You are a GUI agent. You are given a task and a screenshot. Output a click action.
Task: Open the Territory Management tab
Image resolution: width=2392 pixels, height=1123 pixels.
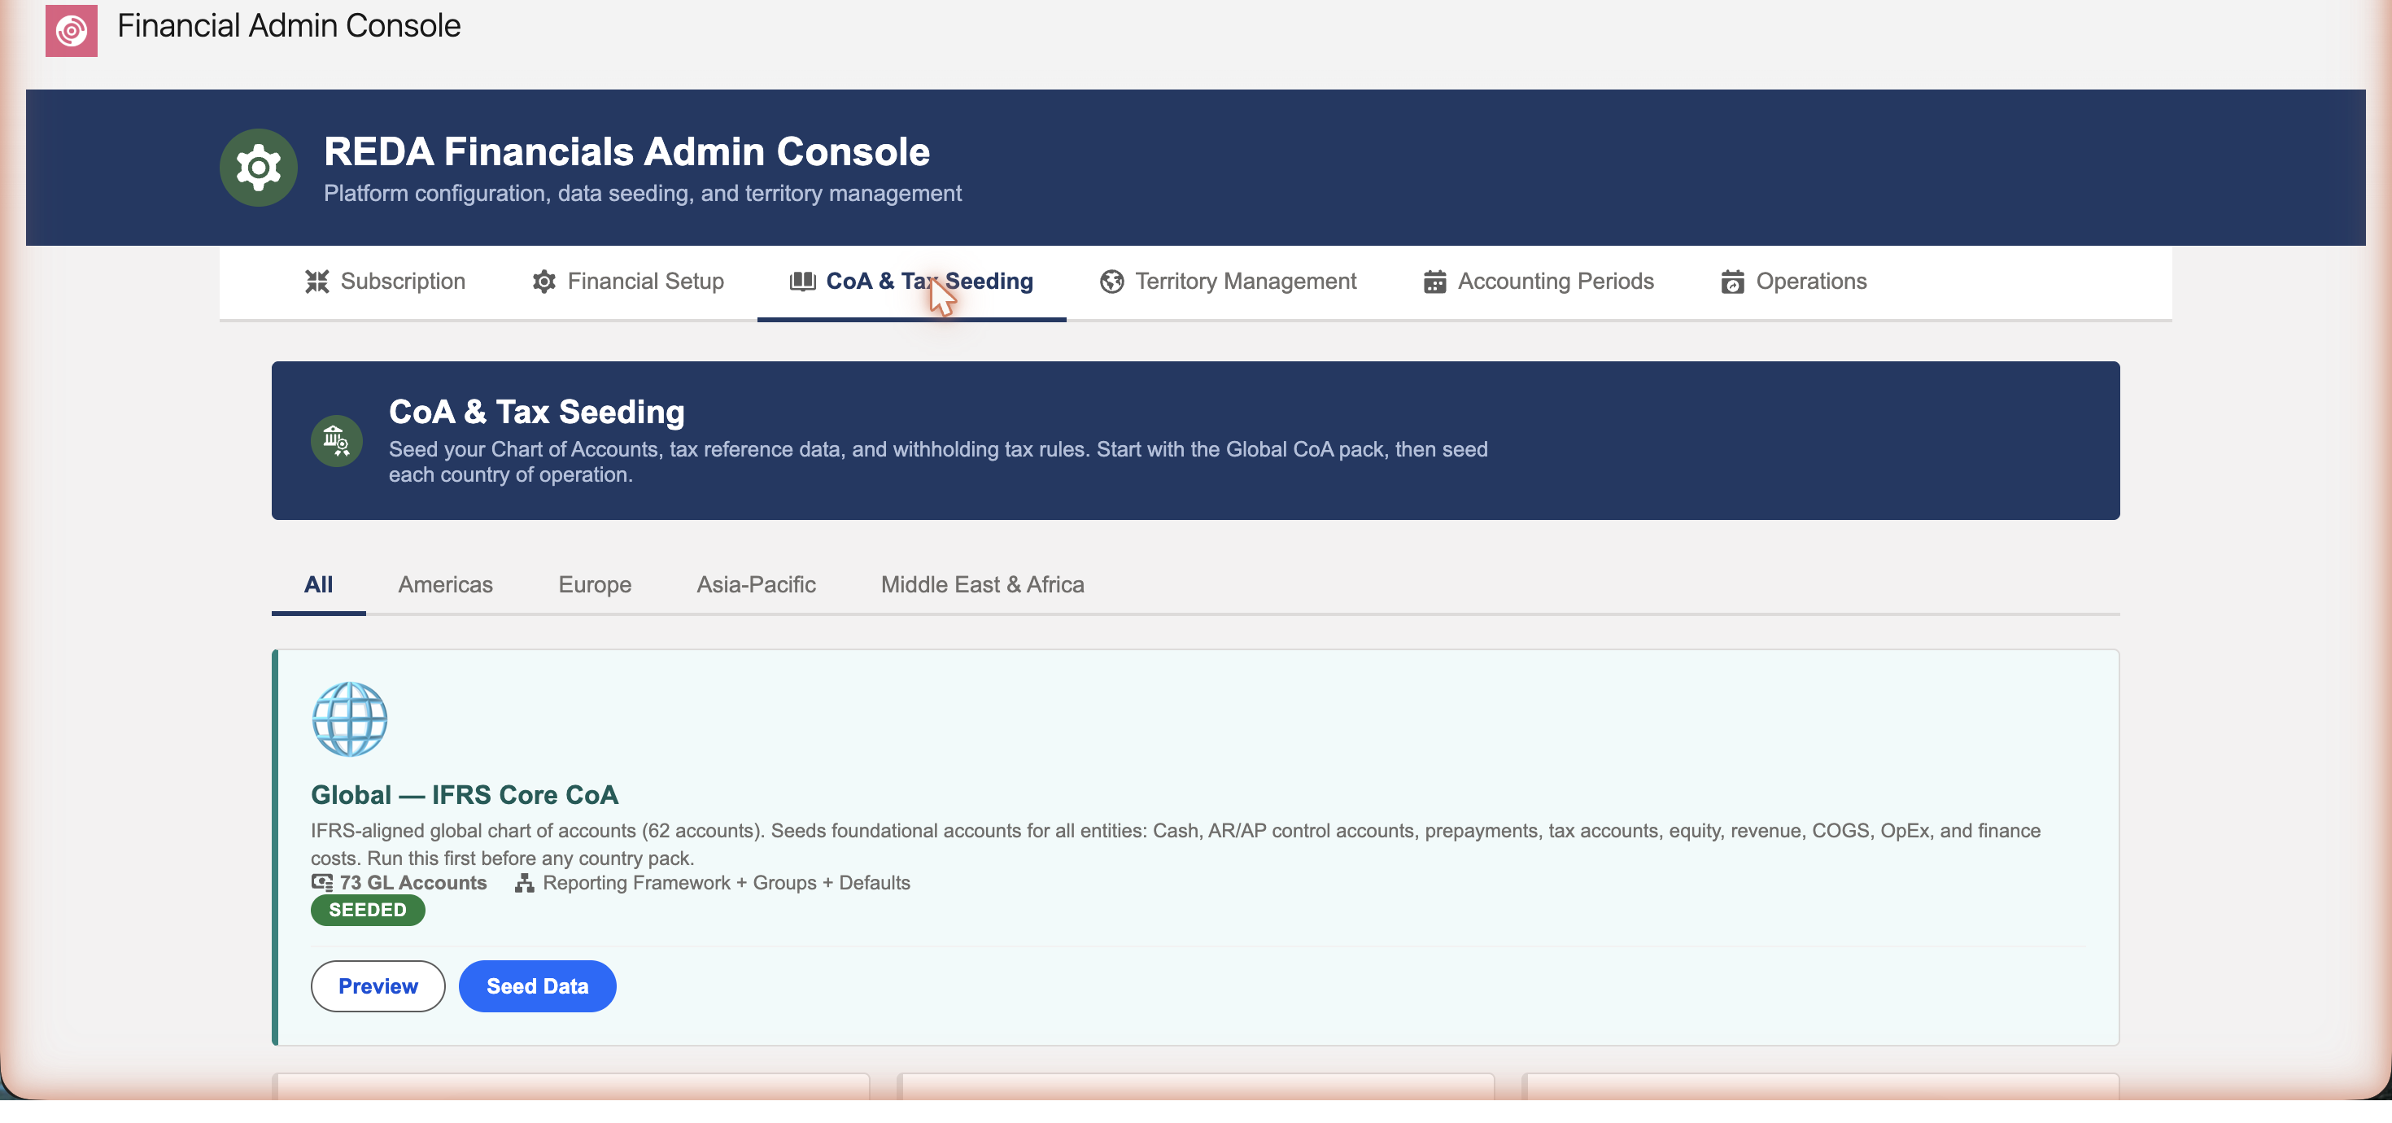pos(1228,282)
